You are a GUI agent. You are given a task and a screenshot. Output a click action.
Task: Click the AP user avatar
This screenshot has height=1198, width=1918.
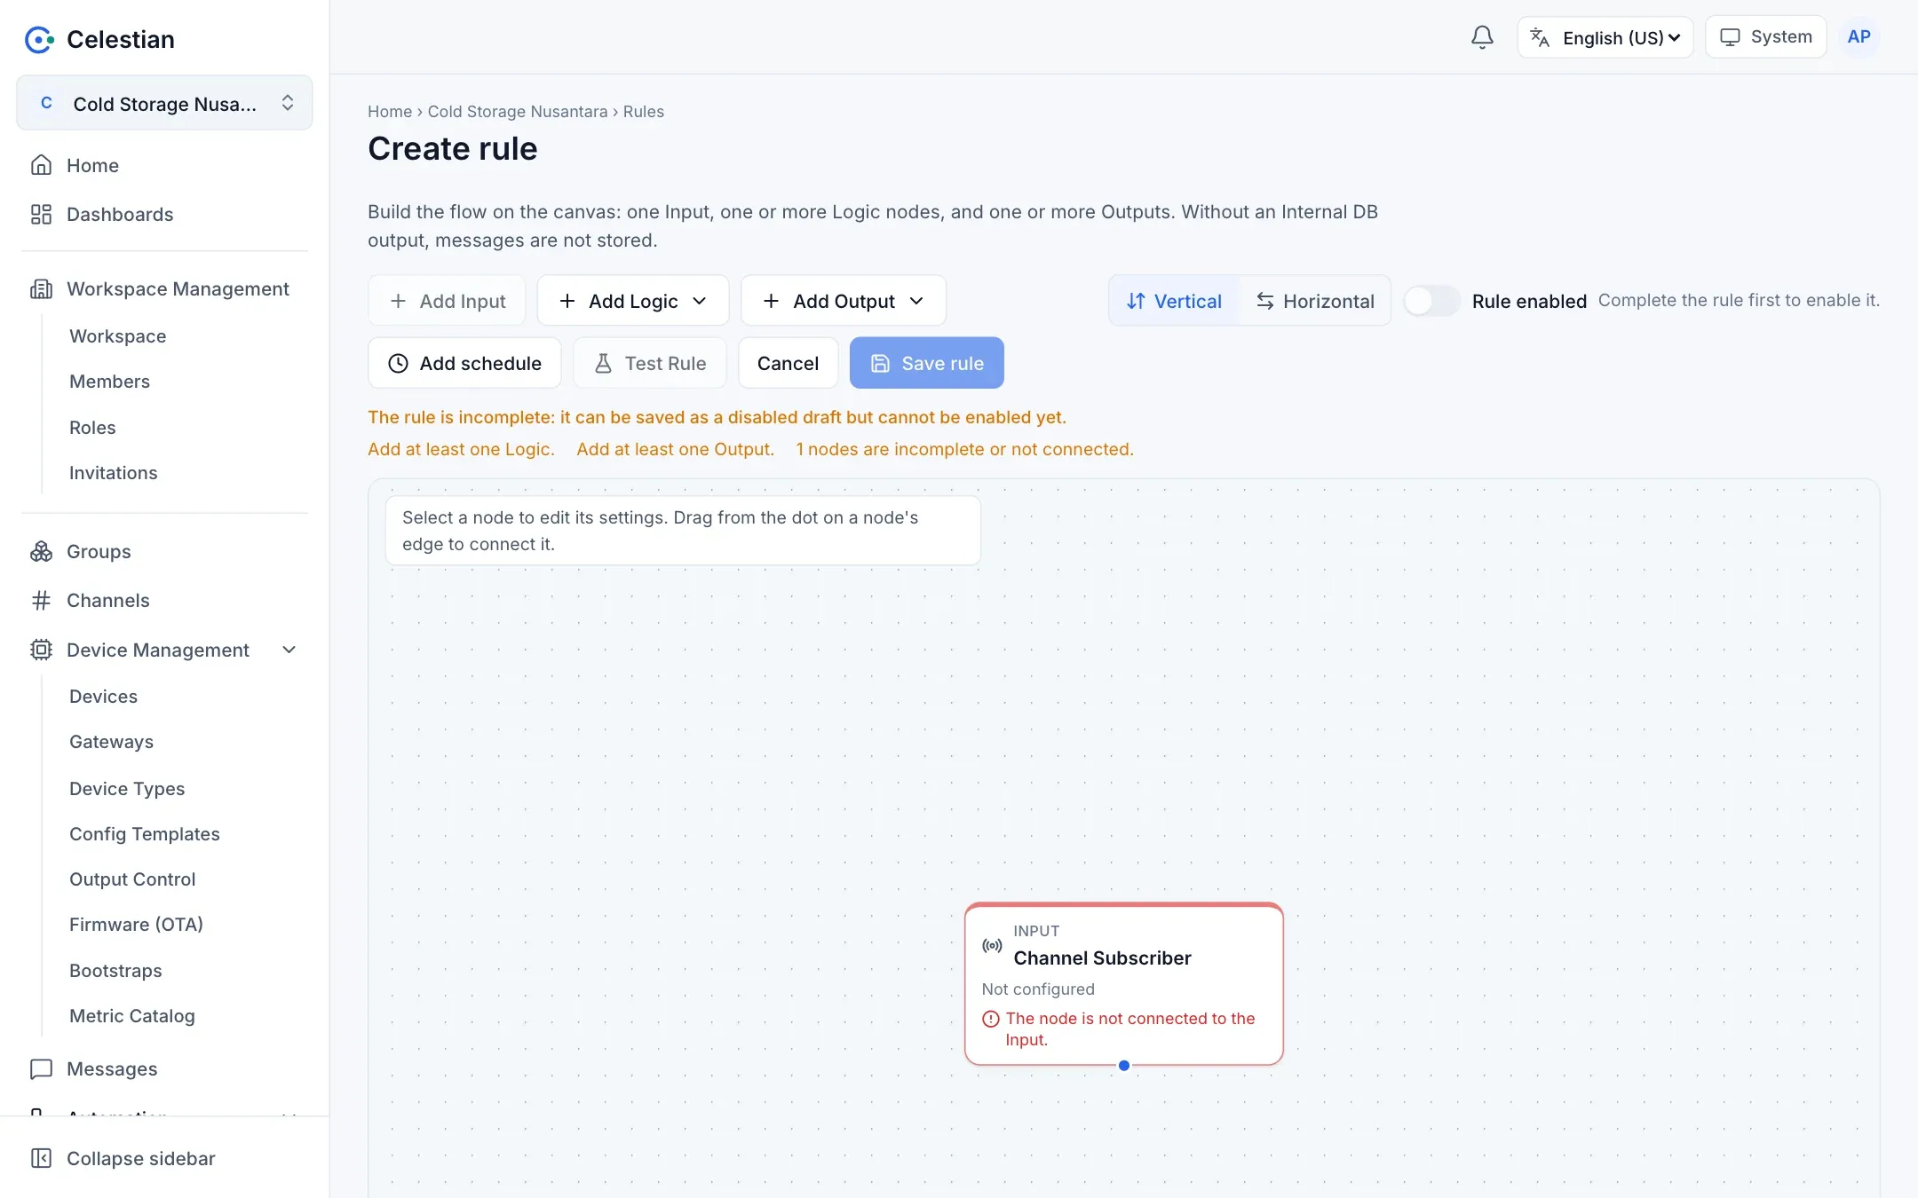point(1859,37)
